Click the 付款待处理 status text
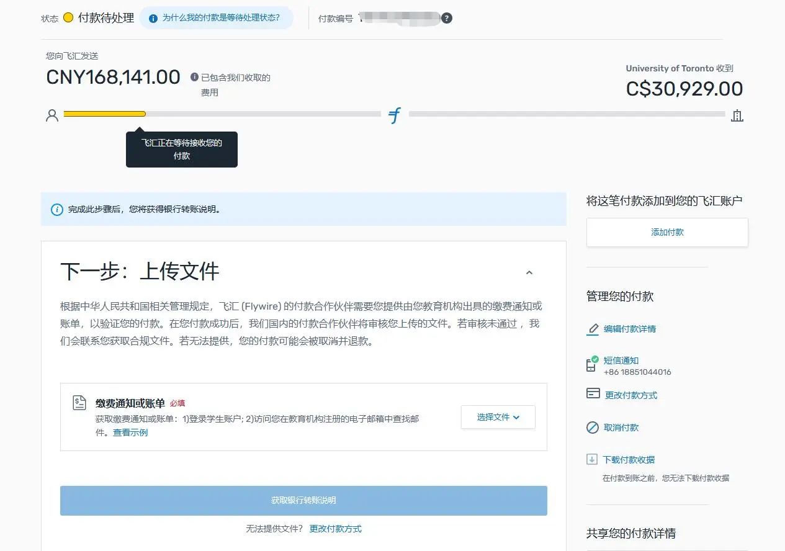The image size is (785, 551). click(106, 18)
